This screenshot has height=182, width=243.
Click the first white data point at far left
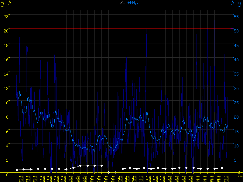(17, 170)
